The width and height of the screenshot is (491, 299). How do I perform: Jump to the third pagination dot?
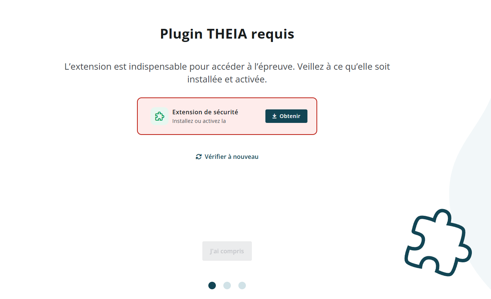coord(242,286)
